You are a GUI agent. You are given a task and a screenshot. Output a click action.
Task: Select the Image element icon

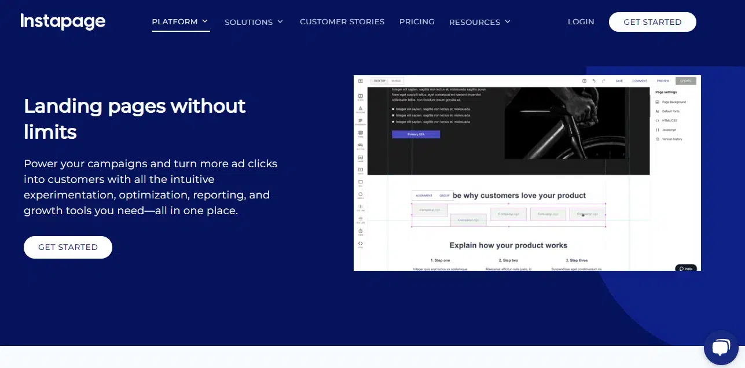coord(360,158)
